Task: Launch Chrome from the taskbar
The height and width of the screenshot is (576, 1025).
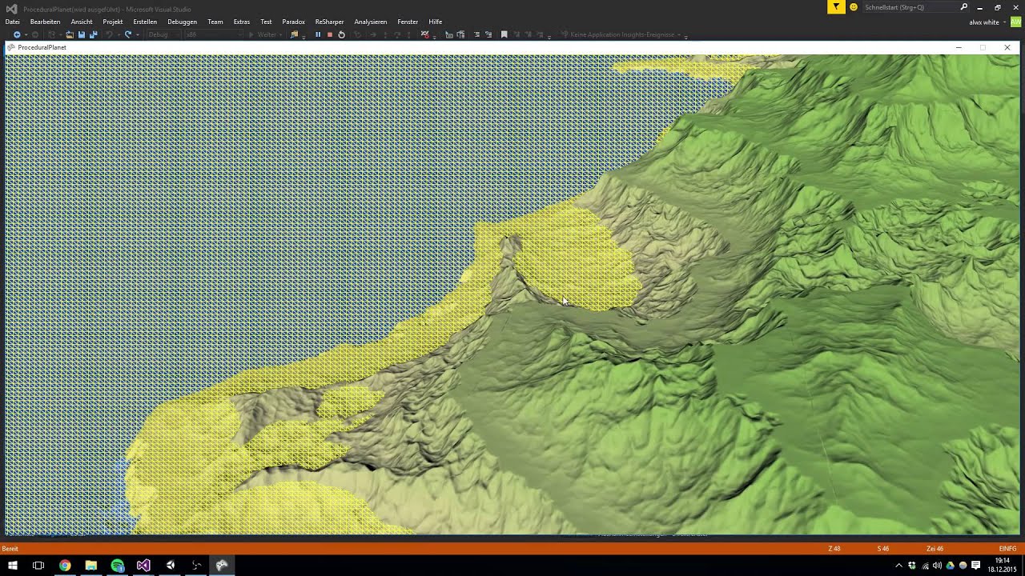Action: (65, 566)
